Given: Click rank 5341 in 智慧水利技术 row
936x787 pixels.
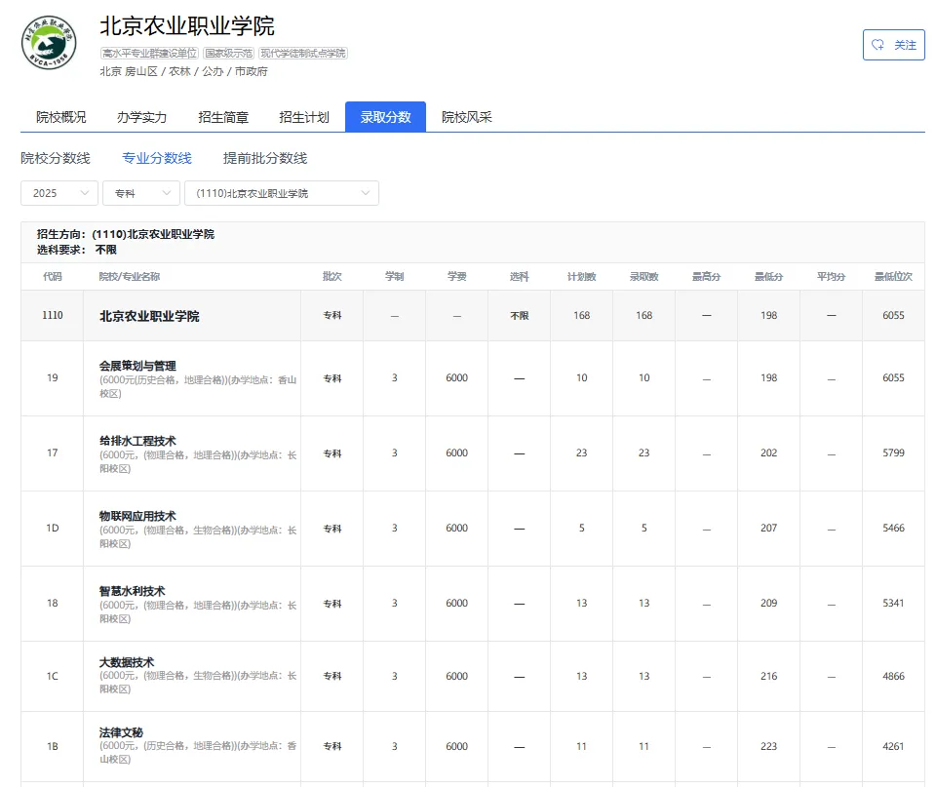Looking at the screenshot, I should [x=894, y=604].
